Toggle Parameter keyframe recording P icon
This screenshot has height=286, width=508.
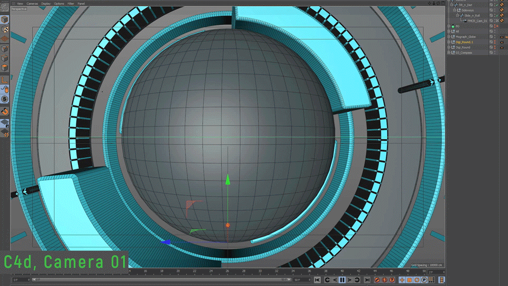424,280
